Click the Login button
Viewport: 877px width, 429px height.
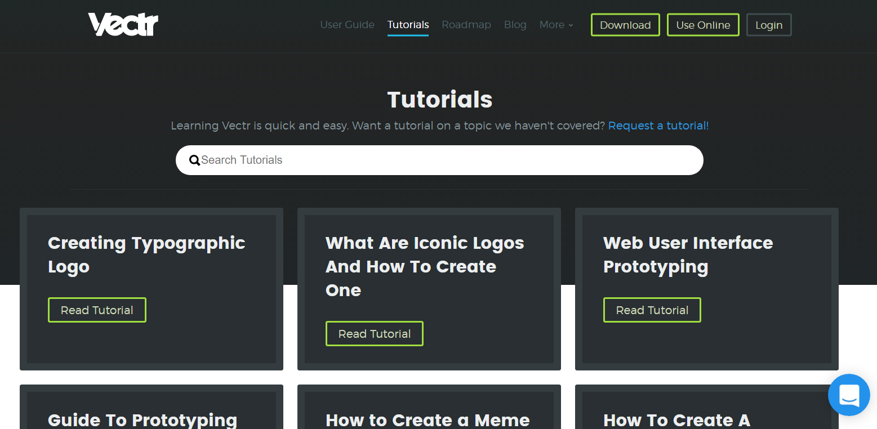point(769,25)
